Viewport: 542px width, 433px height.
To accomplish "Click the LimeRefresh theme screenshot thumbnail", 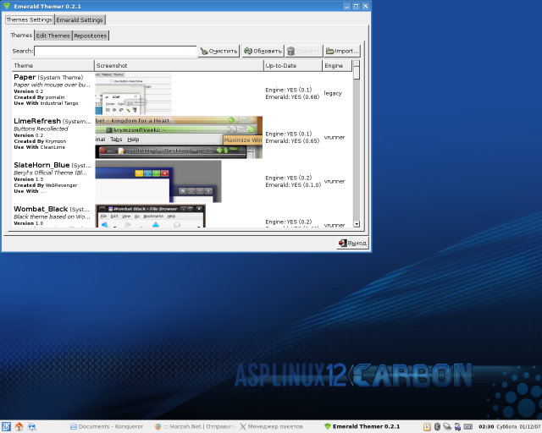I will pyautogui.click(x=179, y=138).
